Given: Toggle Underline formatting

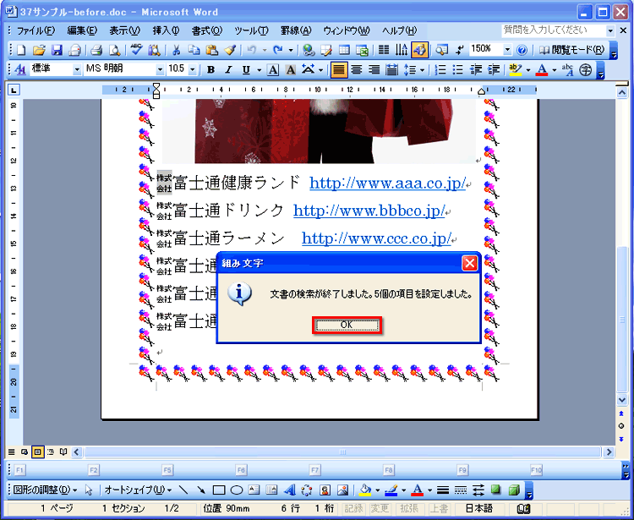Looking at the screenshot, I should [x=245, y=69].
